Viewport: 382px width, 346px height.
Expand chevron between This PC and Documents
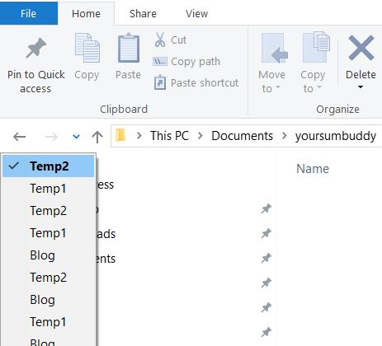(x=200, y=136)
